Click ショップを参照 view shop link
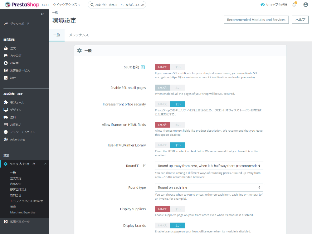The image size is (312, 234). [x=274, y=5]
